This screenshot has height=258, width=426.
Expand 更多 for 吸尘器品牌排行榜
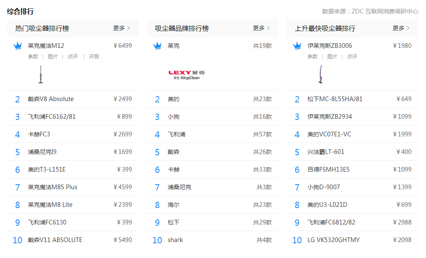coord(261,28)
